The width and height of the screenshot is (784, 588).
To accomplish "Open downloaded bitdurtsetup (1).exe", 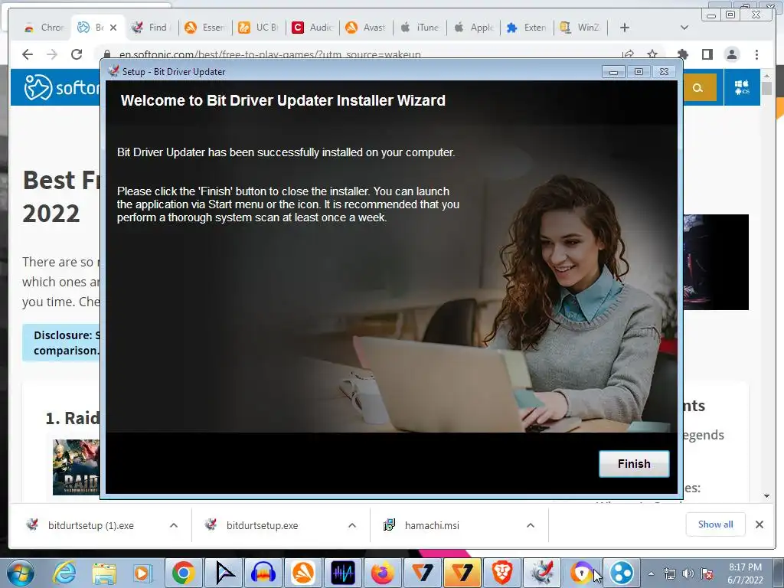I will click(90, 525).
